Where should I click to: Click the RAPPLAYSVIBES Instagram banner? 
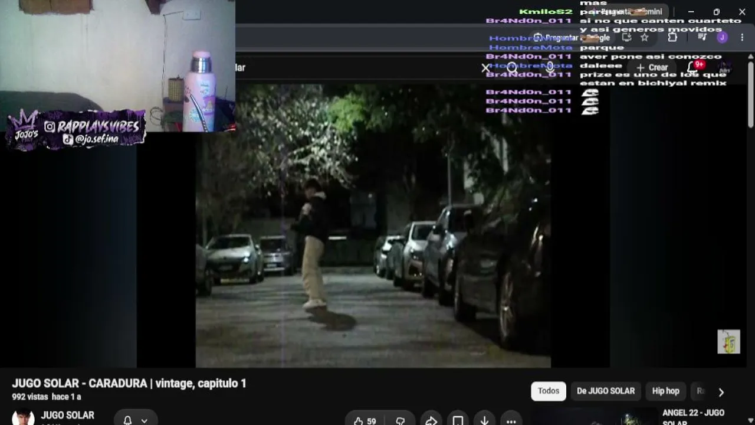point(77,129)
